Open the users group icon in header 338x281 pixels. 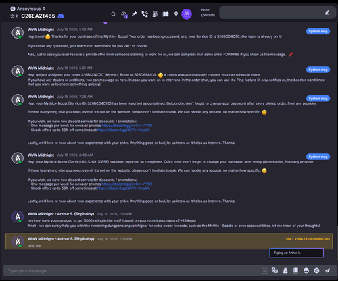(x=155, y=14)
